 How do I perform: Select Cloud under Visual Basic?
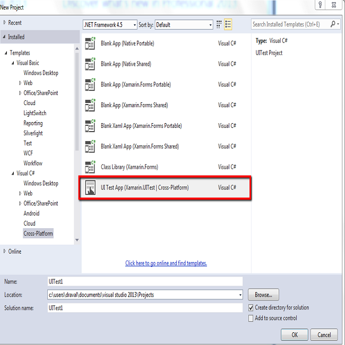pyautogui.click(x=30, y=103)
